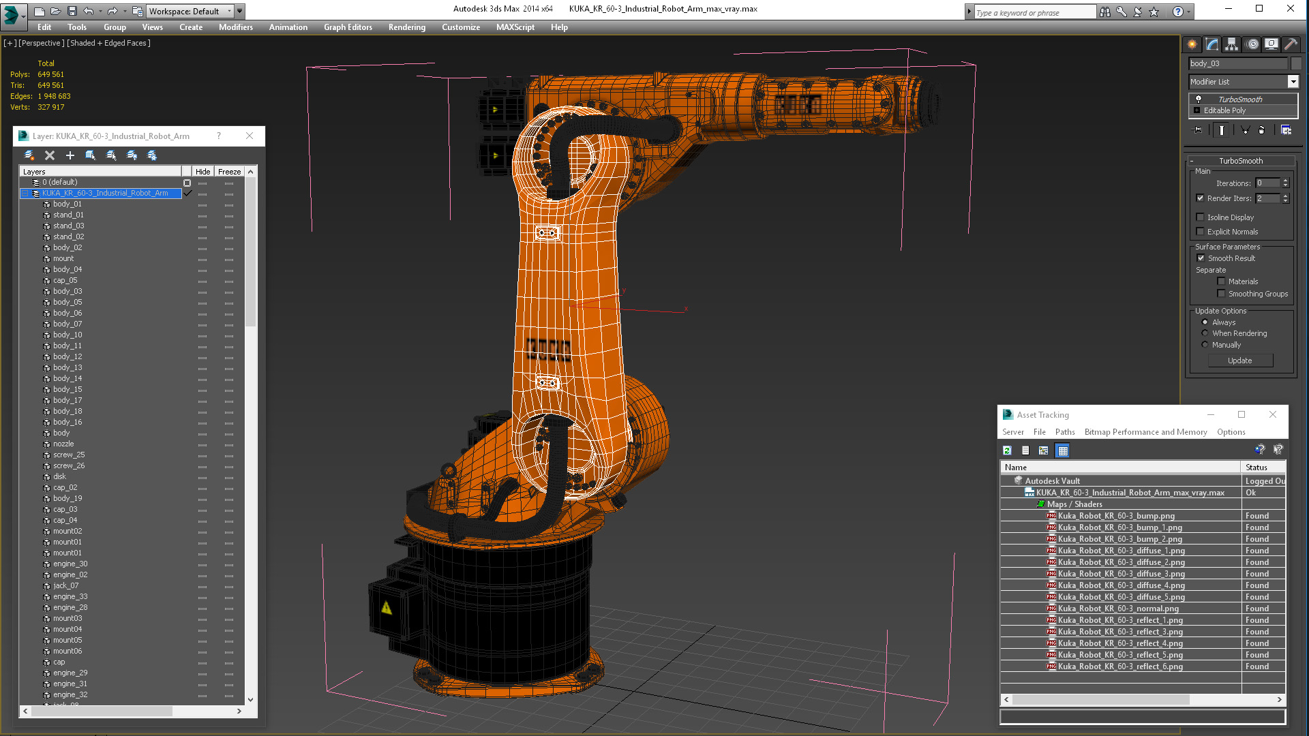The width and height of the screenshot is (1309, 736).
Task: Open the MAXScript menu
Action: [515, 27]
